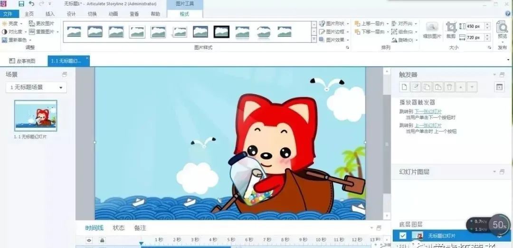
Task: Open the 对齐 align dropdown
Action: point(404,24)
